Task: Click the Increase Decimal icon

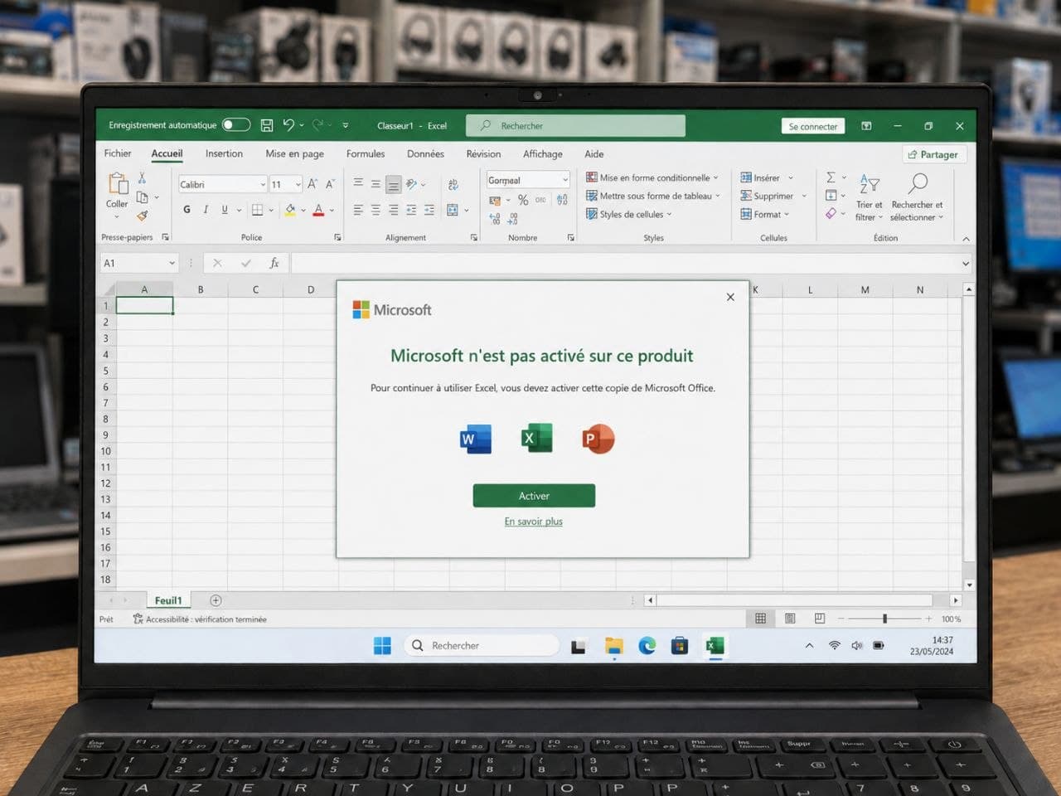Action: pos(495,219)
